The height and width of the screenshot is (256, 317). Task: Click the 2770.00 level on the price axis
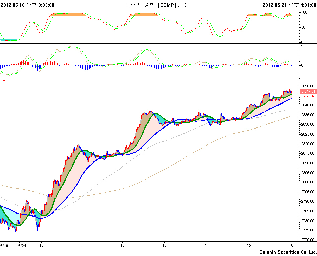307,240
